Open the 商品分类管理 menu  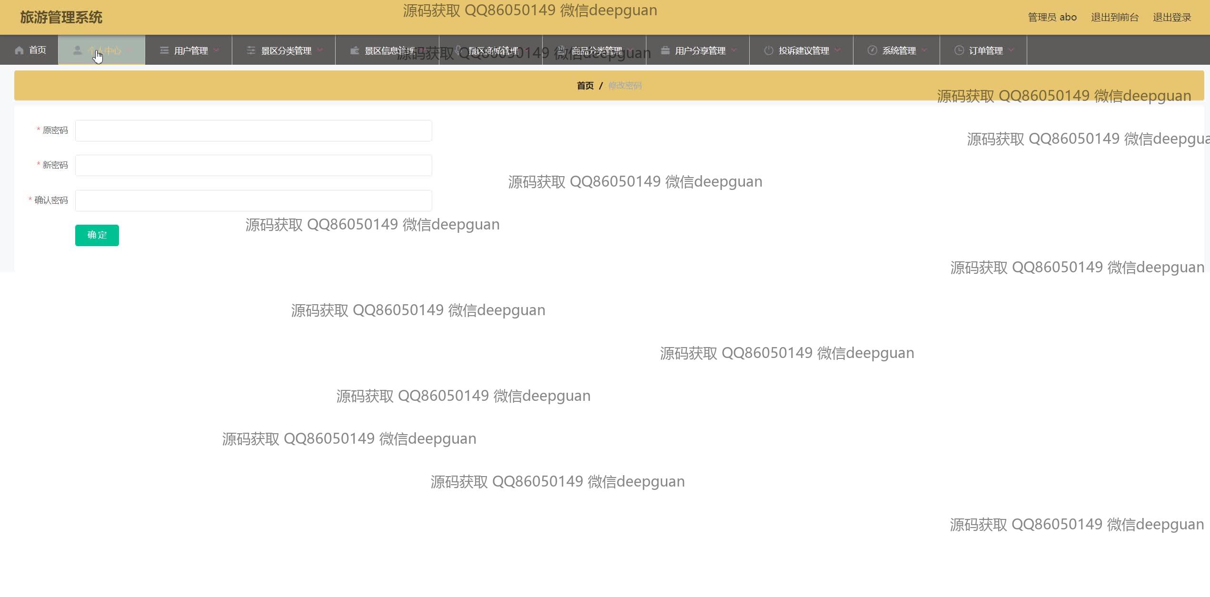click(x=596, y=50)
